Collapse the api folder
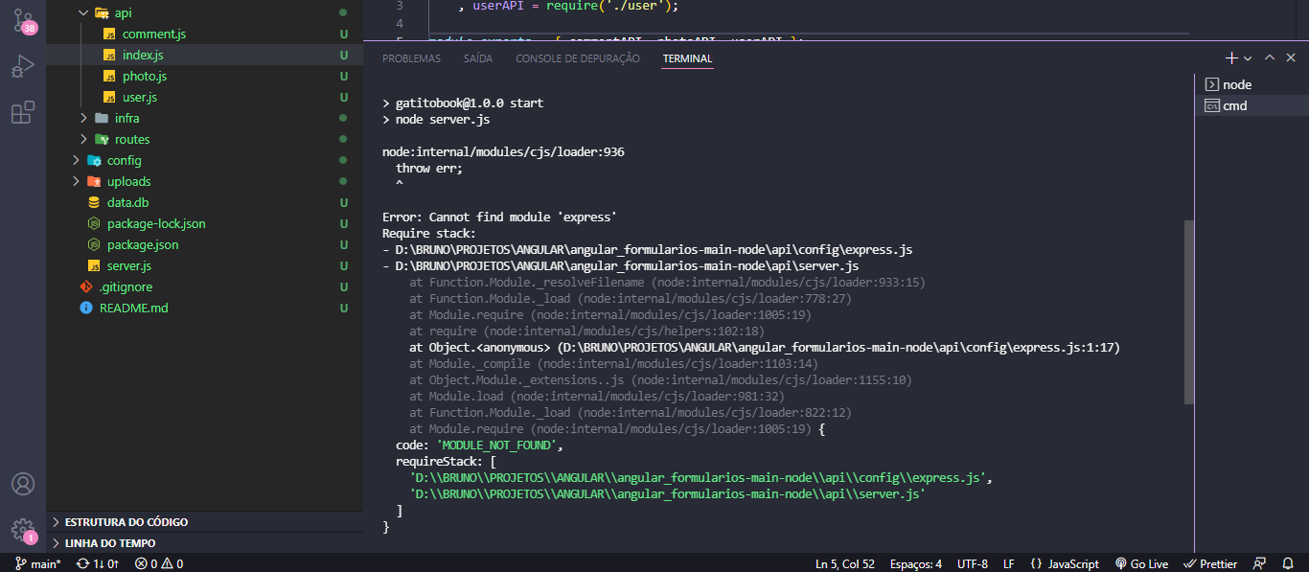1309x572 pixels. tap(204, 12)
